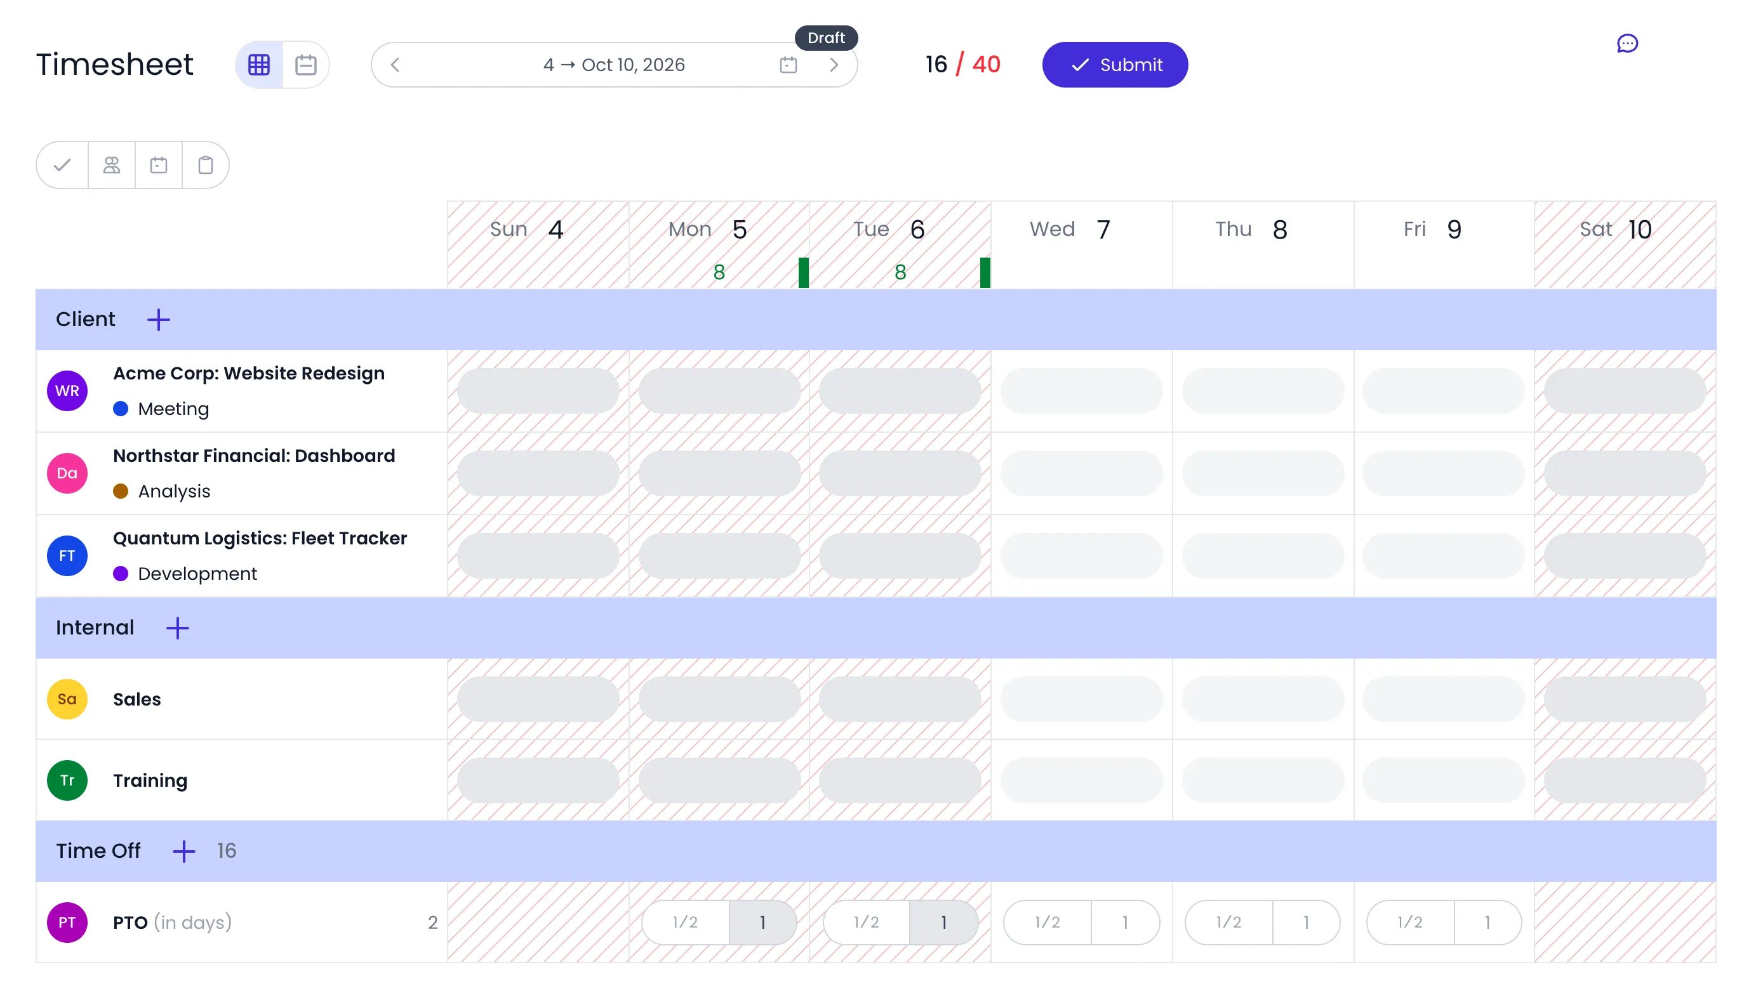
Task: Select full-day PTO on Thursday 8
Action: click(1306, 923)
